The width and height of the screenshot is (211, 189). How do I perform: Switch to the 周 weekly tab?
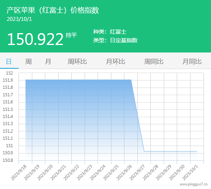coord(28,62)
